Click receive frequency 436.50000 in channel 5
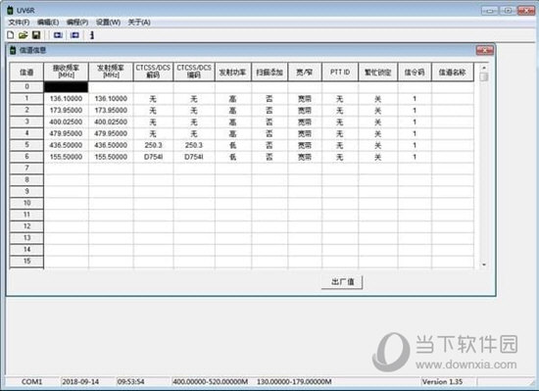 click(x=66, y=145)
